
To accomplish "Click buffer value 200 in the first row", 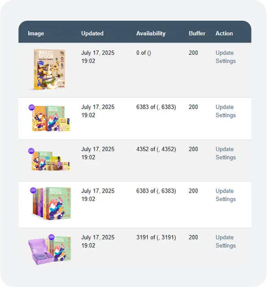I will (193, 53).
